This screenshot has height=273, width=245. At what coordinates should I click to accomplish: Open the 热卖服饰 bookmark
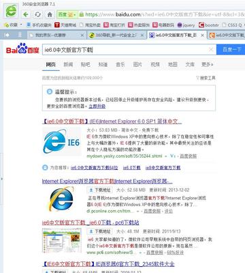pyautogui.click(x=139, y=25)
